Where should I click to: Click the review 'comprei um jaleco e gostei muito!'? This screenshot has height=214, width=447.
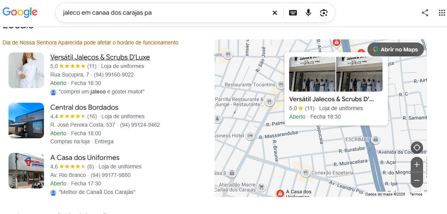102,92
